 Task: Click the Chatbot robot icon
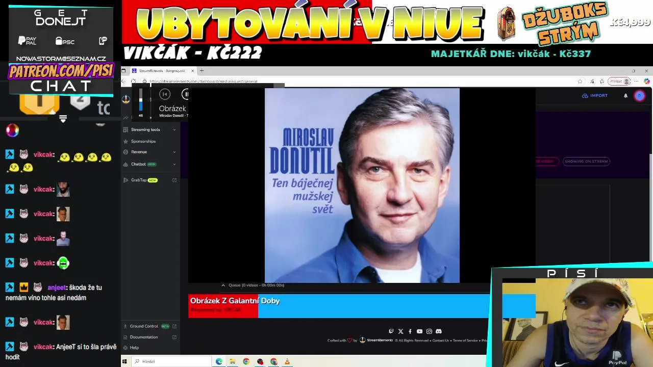coord(125,164)
